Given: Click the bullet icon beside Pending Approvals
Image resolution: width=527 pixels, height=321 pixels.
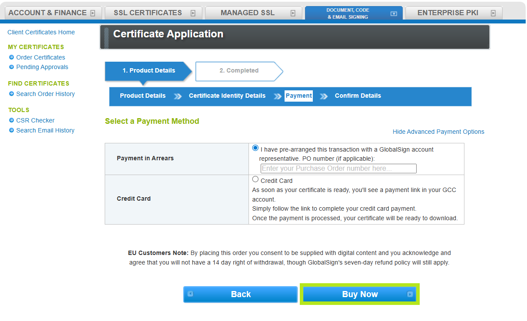Looking at the screenshot, I should tap(12, 67).
